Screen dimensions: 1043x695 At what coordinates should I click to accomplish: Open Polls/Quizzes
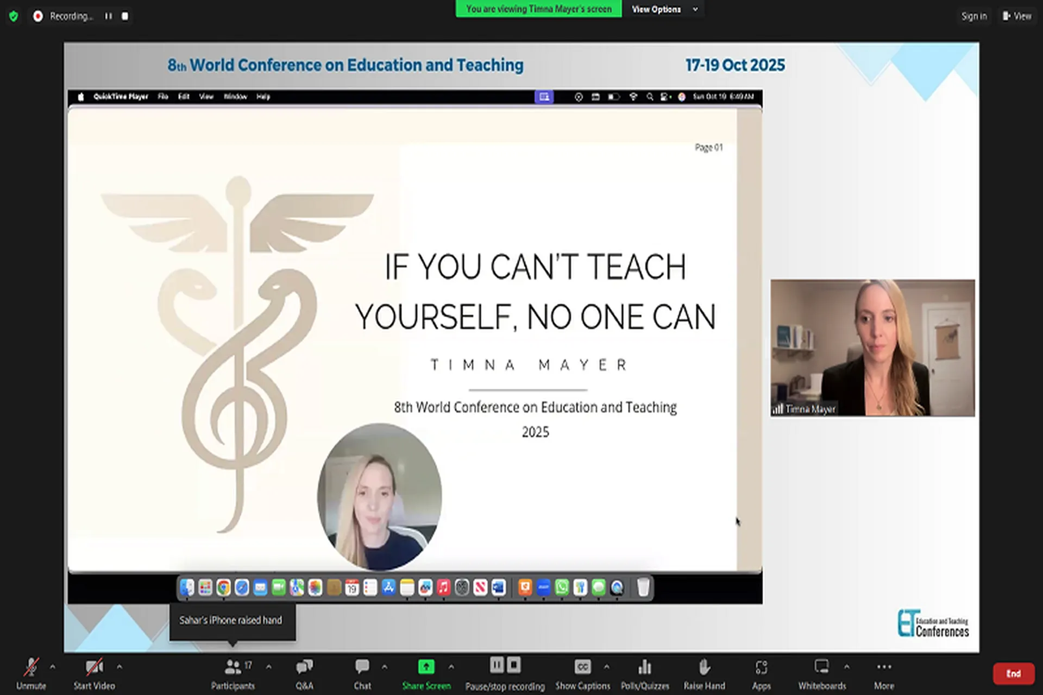(645, 673)
